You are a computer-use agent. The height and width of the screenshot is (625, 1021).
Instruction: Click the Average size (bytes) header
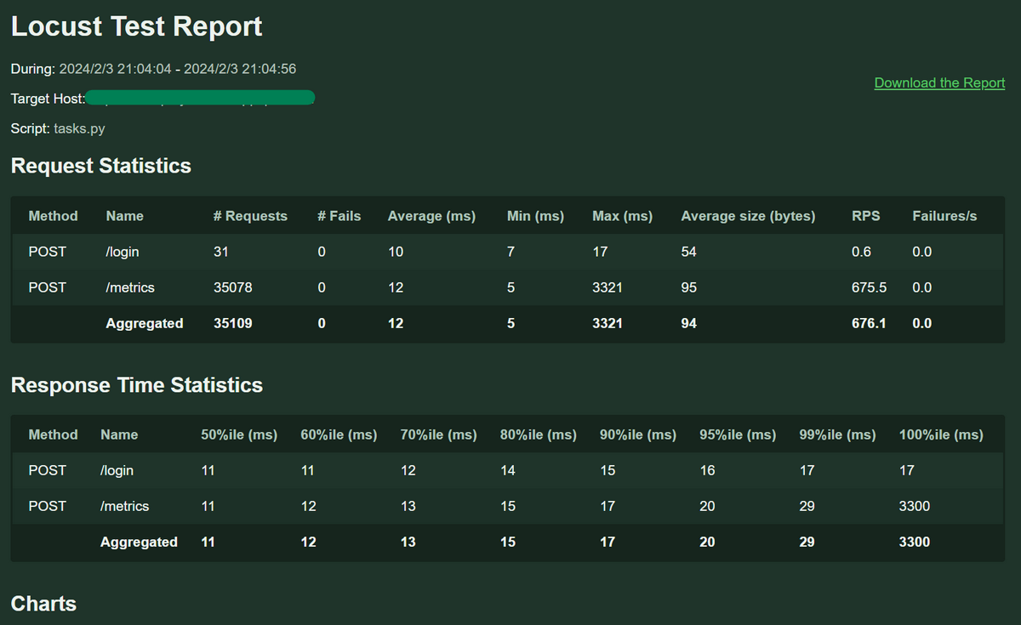pos(748,216)
